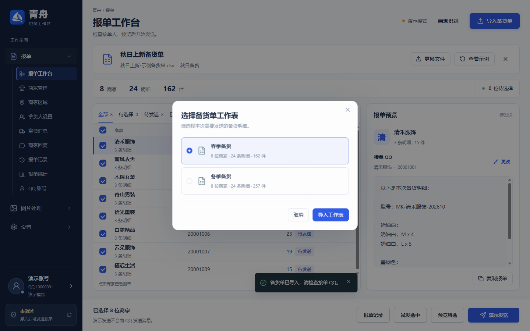Switch to the 待发送 8 tab
This screenshot has width=530, height=331.
(x=154, y=114)
